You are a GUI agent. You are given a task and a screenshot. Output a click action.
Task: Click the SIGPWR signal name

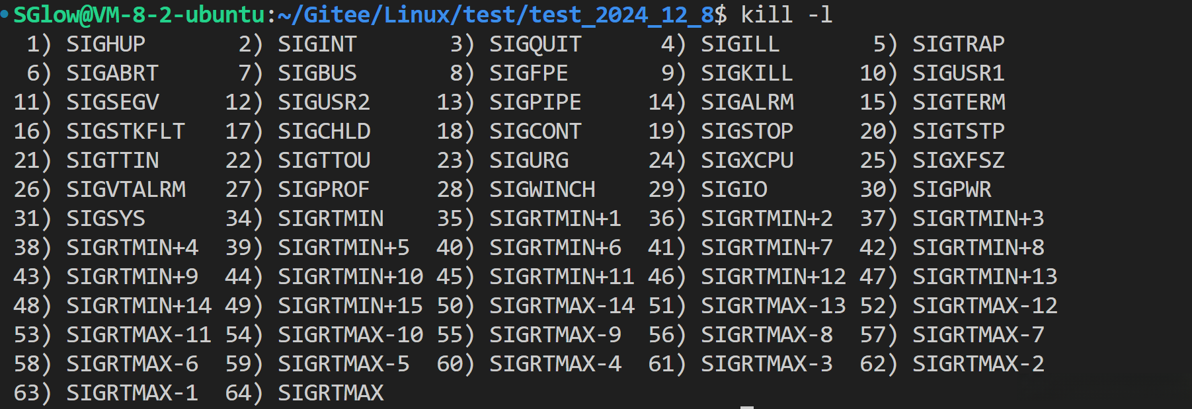pyautogui.click(x=952, y=190)
